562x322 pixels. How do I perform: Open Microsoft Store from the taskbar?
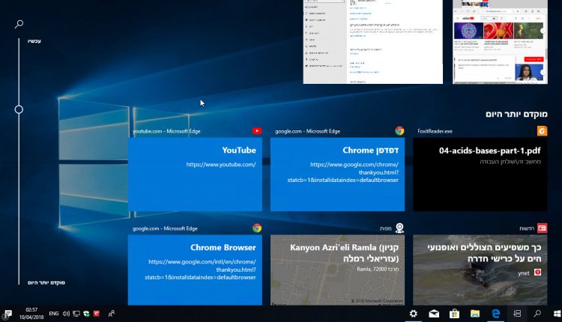point(455,314)
